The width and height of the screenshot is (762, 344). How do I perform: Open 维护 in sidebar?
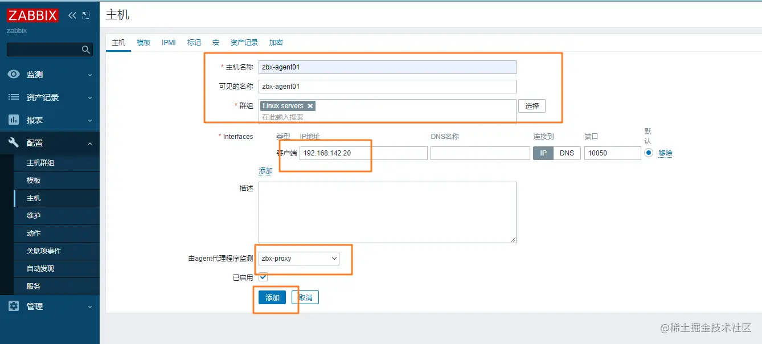56,216
